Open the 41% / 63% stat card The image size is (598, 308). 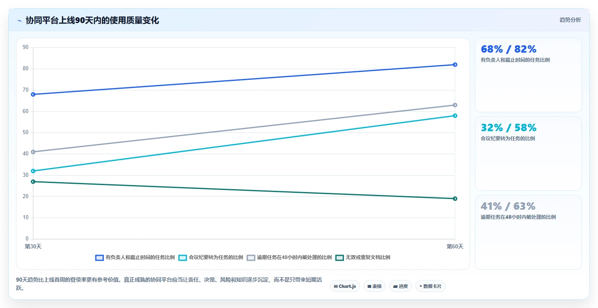click(528, 232)
